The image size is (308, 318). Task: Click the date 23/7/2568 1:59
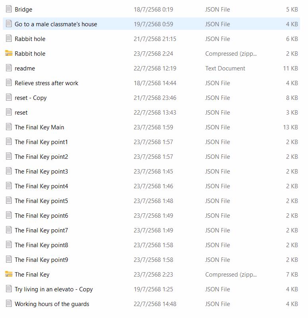(154, 127)
